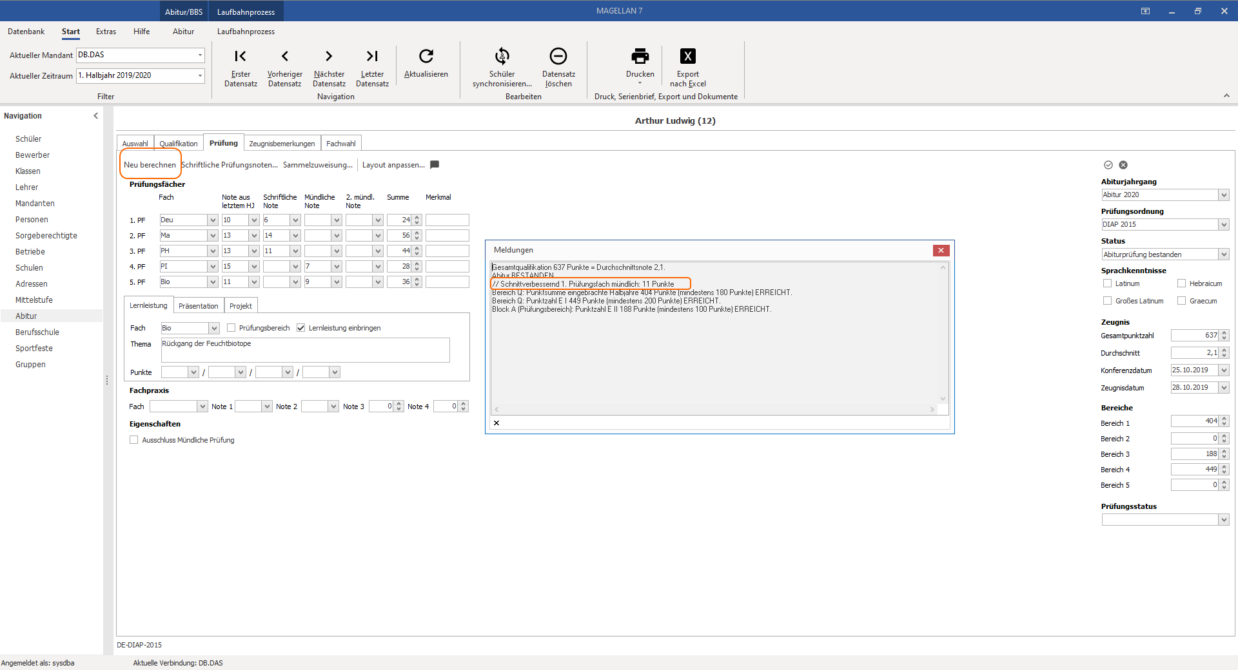Tick the Ausschluss Mündliche Prüfung checkbox

click(134, 440)
